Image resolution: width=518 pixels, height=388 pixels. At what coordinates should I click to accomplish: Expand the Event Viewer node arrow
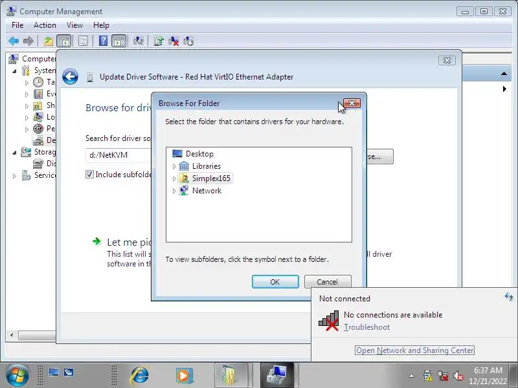(27, 94)
